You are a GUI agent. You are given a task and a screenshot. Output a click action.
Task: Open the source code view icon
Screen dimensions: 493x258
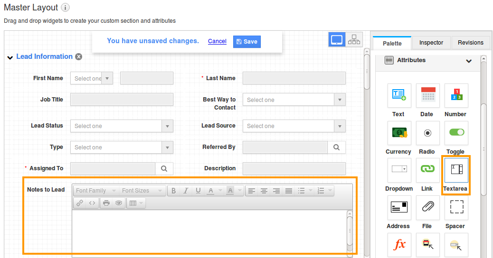coord(92,203)
